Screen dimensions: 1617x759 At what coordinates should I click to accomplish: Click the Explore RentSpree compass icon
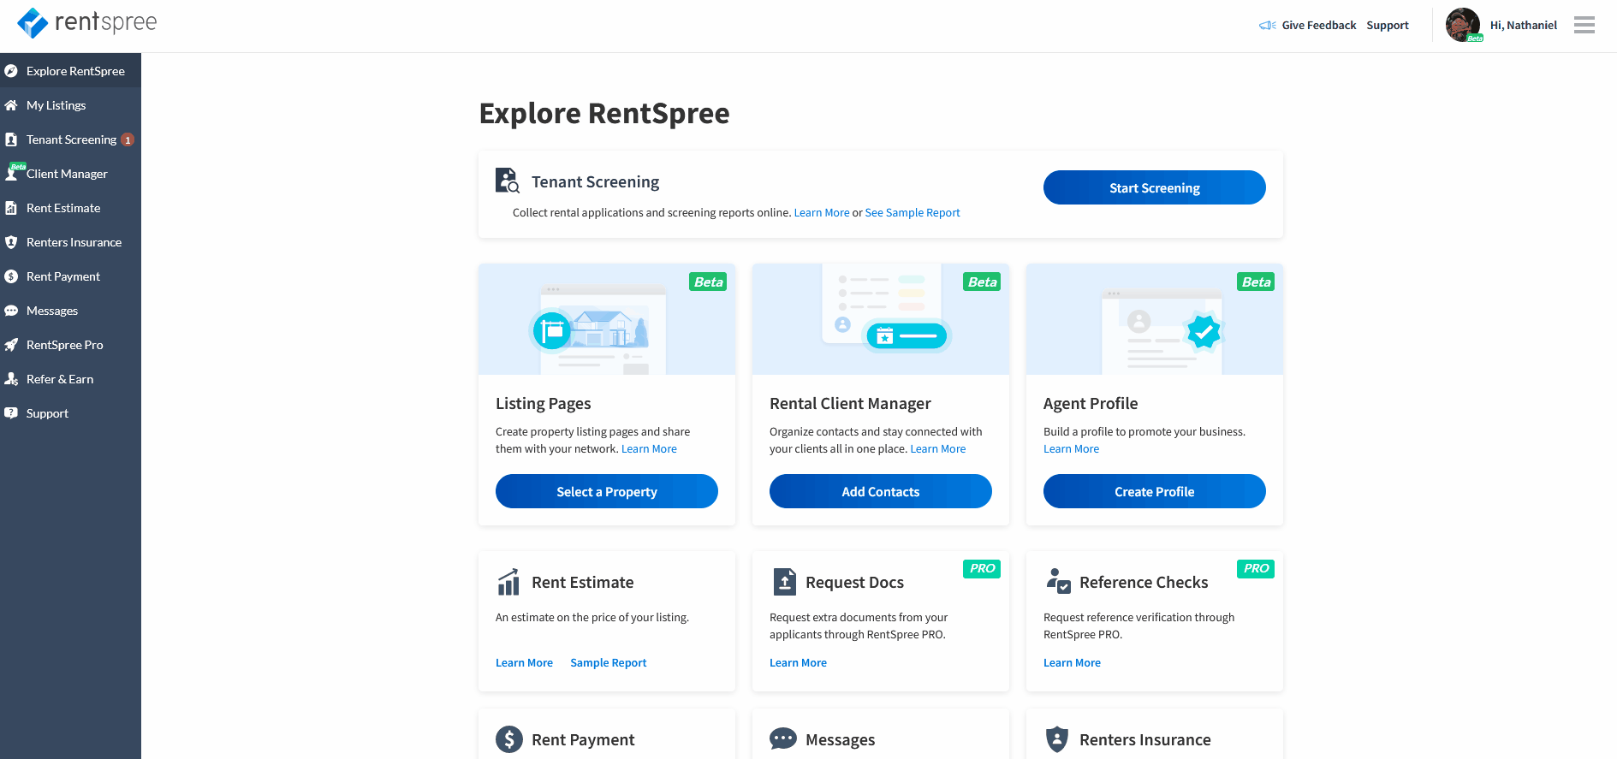[x=11, y=71]
